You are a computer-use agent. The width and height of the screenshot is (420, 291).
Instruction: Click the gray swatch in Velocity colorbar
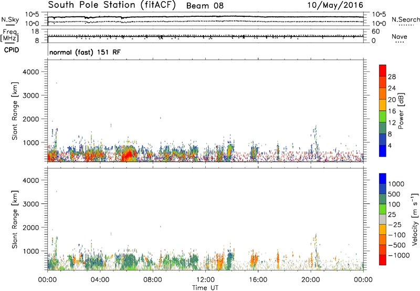[x=383, y=219]
